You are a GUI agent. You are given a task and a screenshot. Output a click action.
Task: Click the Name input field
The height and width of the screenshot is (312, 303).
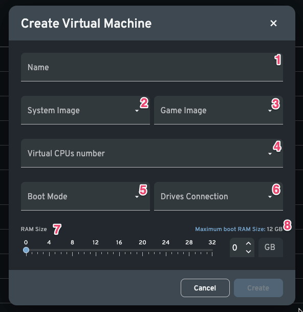click(152, 67)
